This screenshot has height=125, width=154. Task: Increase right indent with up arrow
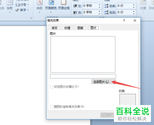pyautogui.click(x=99, y=11)
